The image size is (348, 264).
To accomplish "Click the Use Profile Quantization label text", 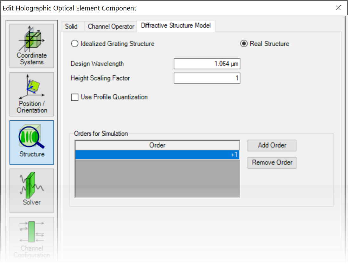I will coord(114,97).
